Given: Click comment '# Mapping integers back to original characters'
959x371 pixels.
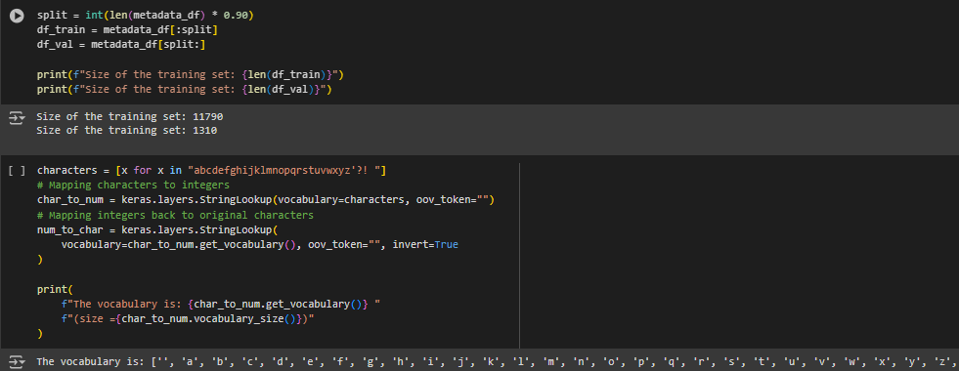Looking at the screenshot, I should pos(176,215).
